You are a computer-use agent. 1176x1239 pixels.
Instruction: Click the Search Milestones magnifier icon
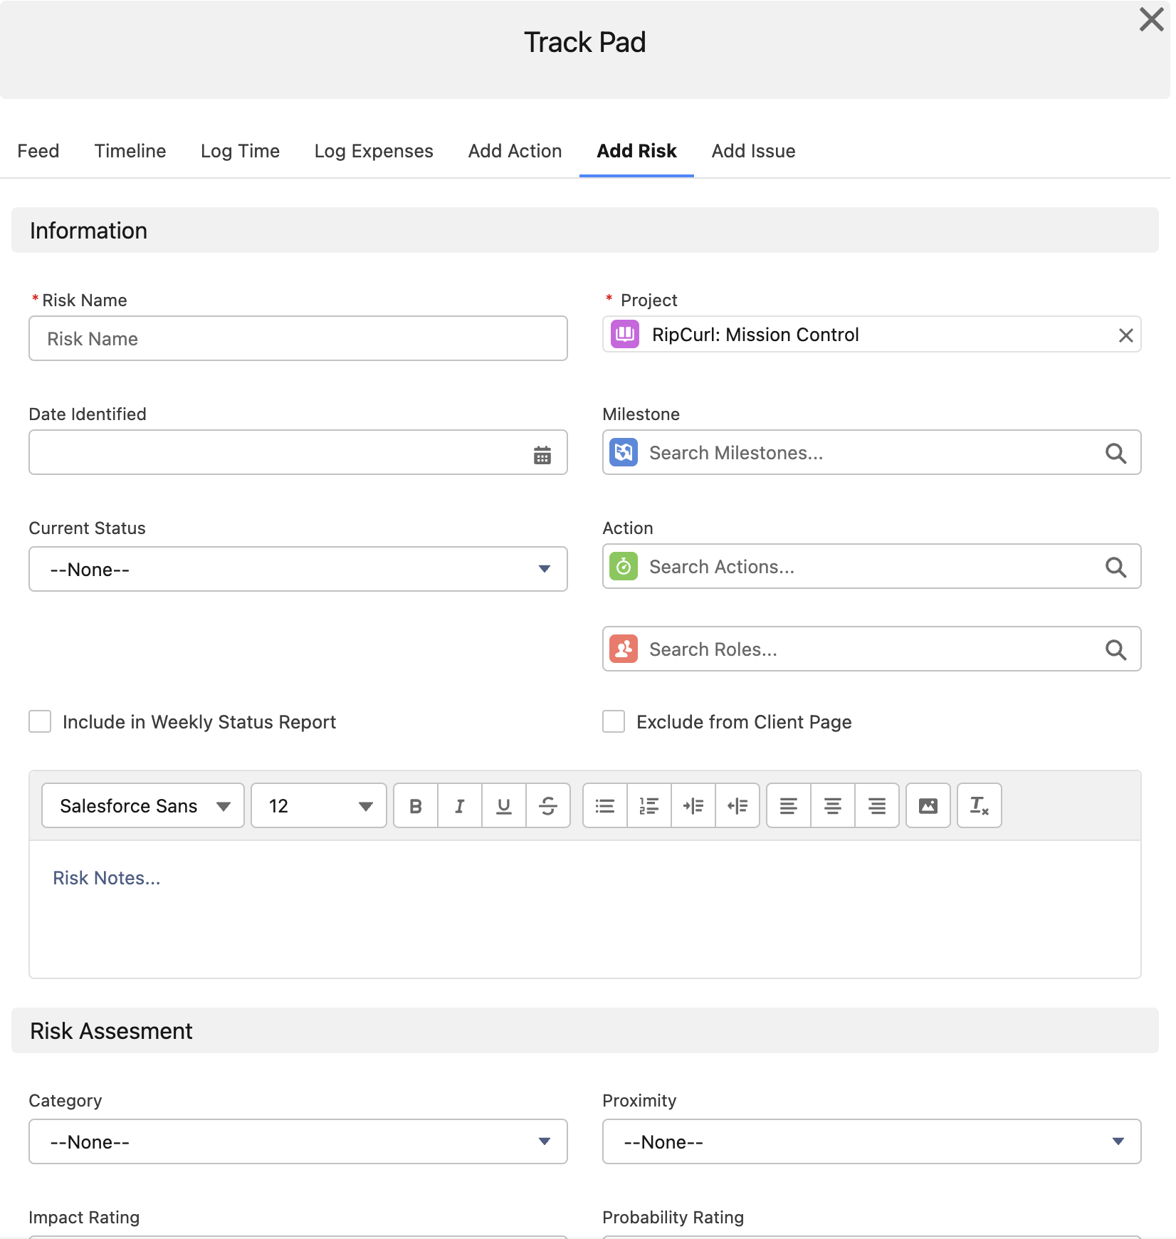pyautogui.click(x=1115, y=453)
